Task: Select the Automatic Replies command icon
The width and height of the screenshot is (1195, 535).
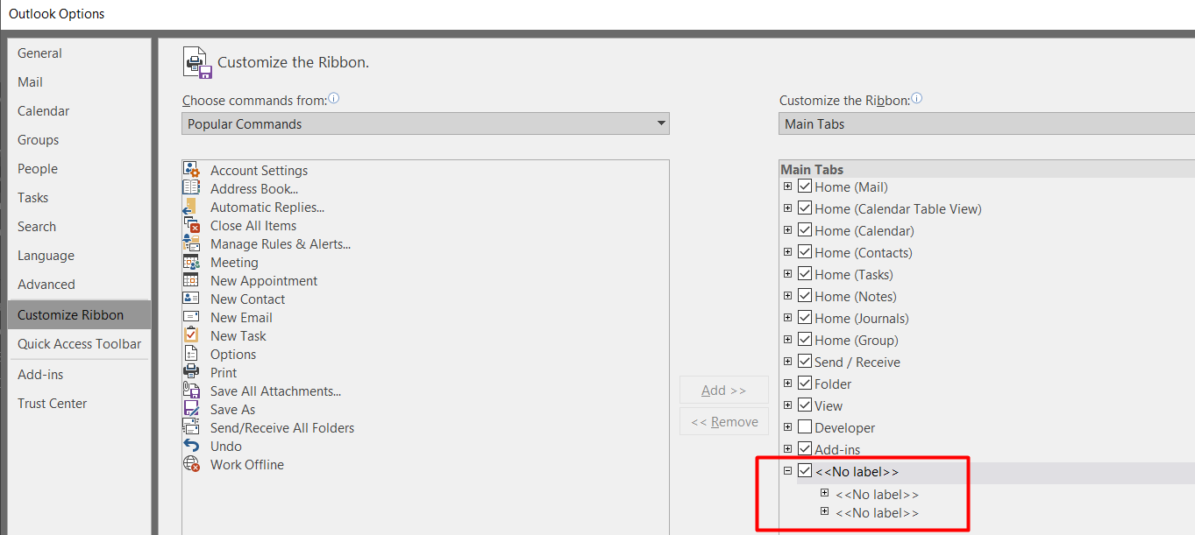Action: [x=191, y=207]
